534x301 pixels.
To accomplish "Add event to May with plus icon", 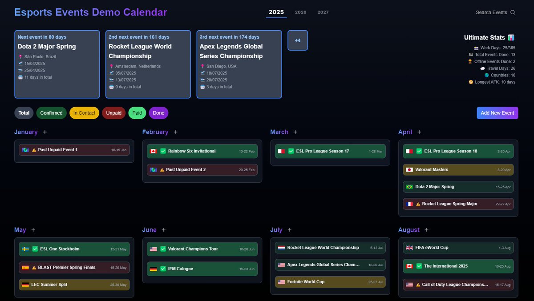I will [x=33, y=230].
